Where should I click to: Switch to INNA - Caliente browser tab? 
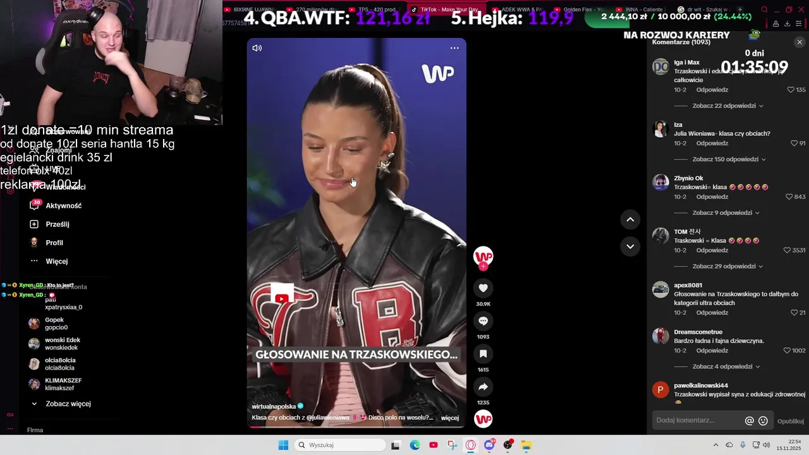click(x=640, y=9)
